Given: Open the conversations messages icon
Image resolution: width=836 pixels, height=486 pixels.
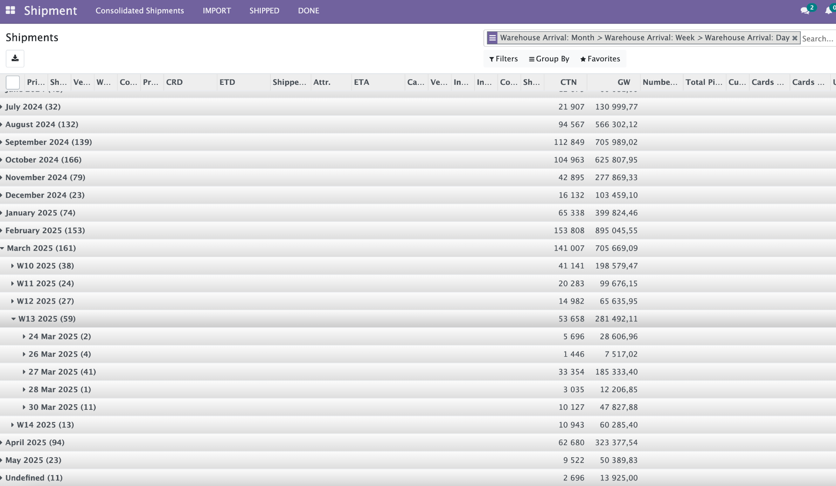Looking at the screenshot, I should pyautogui.click(x=805, y=11).
